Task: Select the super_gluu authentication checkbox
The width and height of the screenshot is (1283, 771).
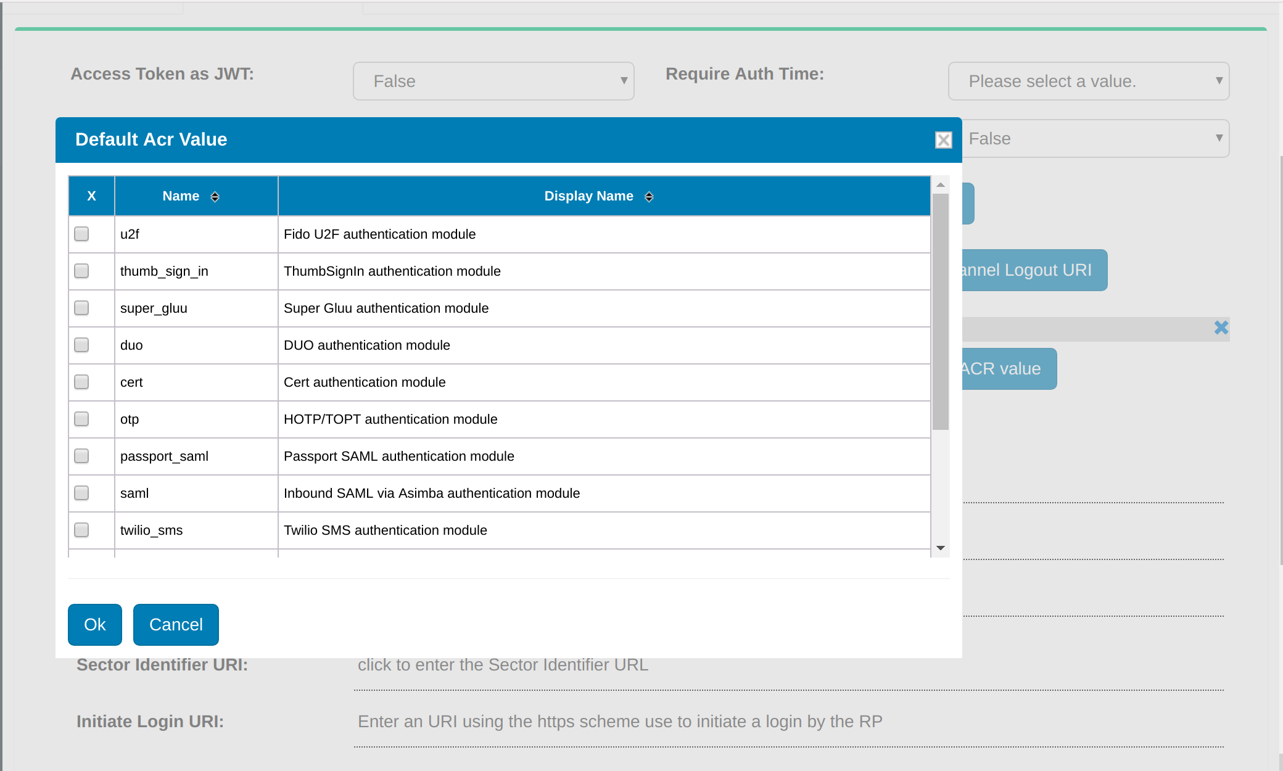Action: click(x=81, y=308)
